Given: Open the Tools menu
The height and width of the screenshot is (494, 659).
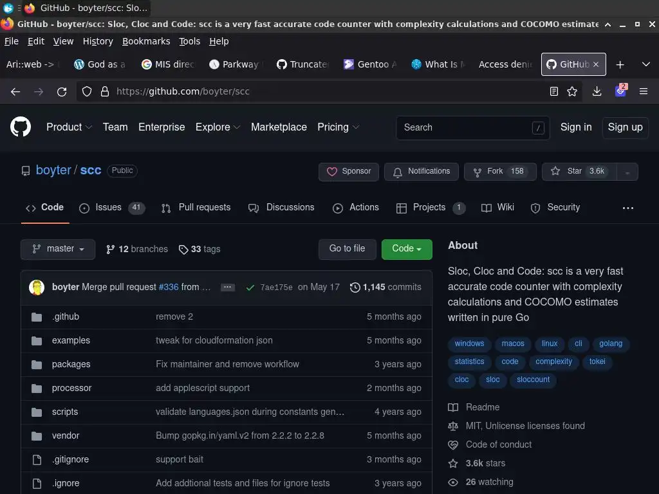Looking at the screenshot, I should (x=190, y=41).
